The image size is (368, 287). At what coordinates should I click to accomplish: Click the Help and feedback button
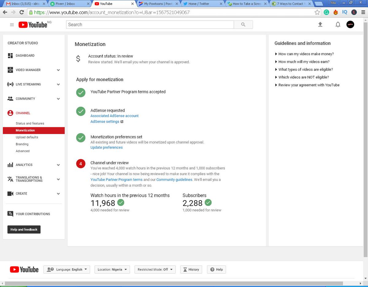24,229
